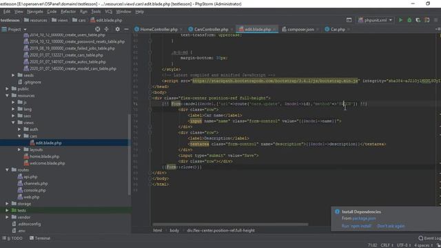Viewport: 441px width, 248px height.
Task: Collapse all in Project panel
Action: 106,29
